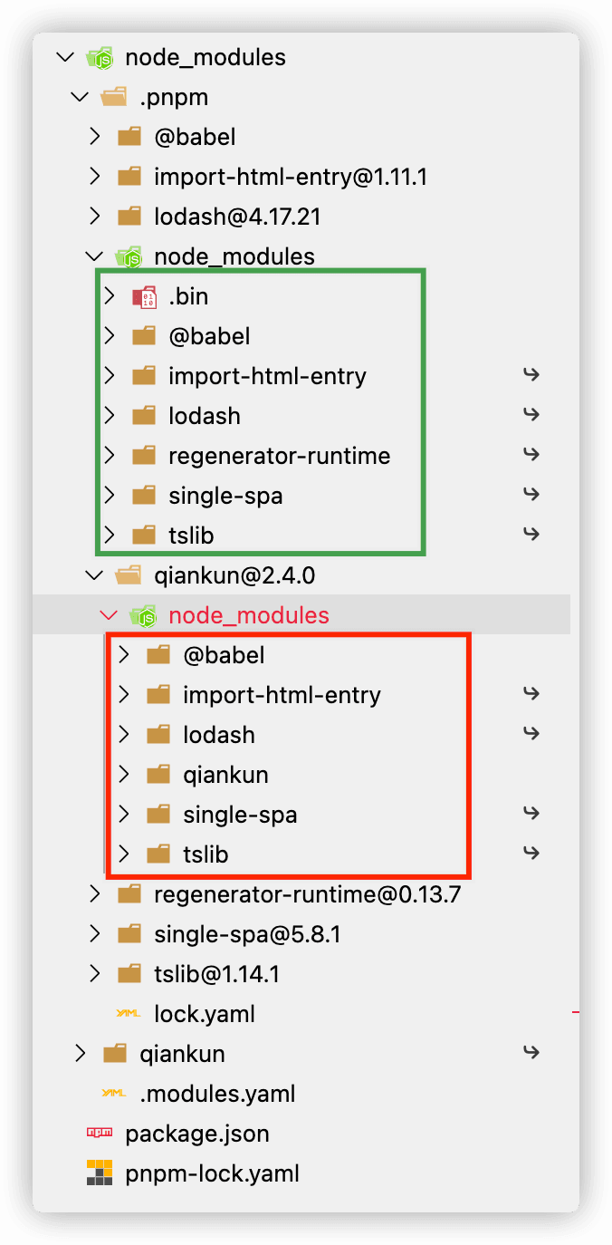
Task: Click the red binary icon of .bin folder
Action: [x=144, y=296]
